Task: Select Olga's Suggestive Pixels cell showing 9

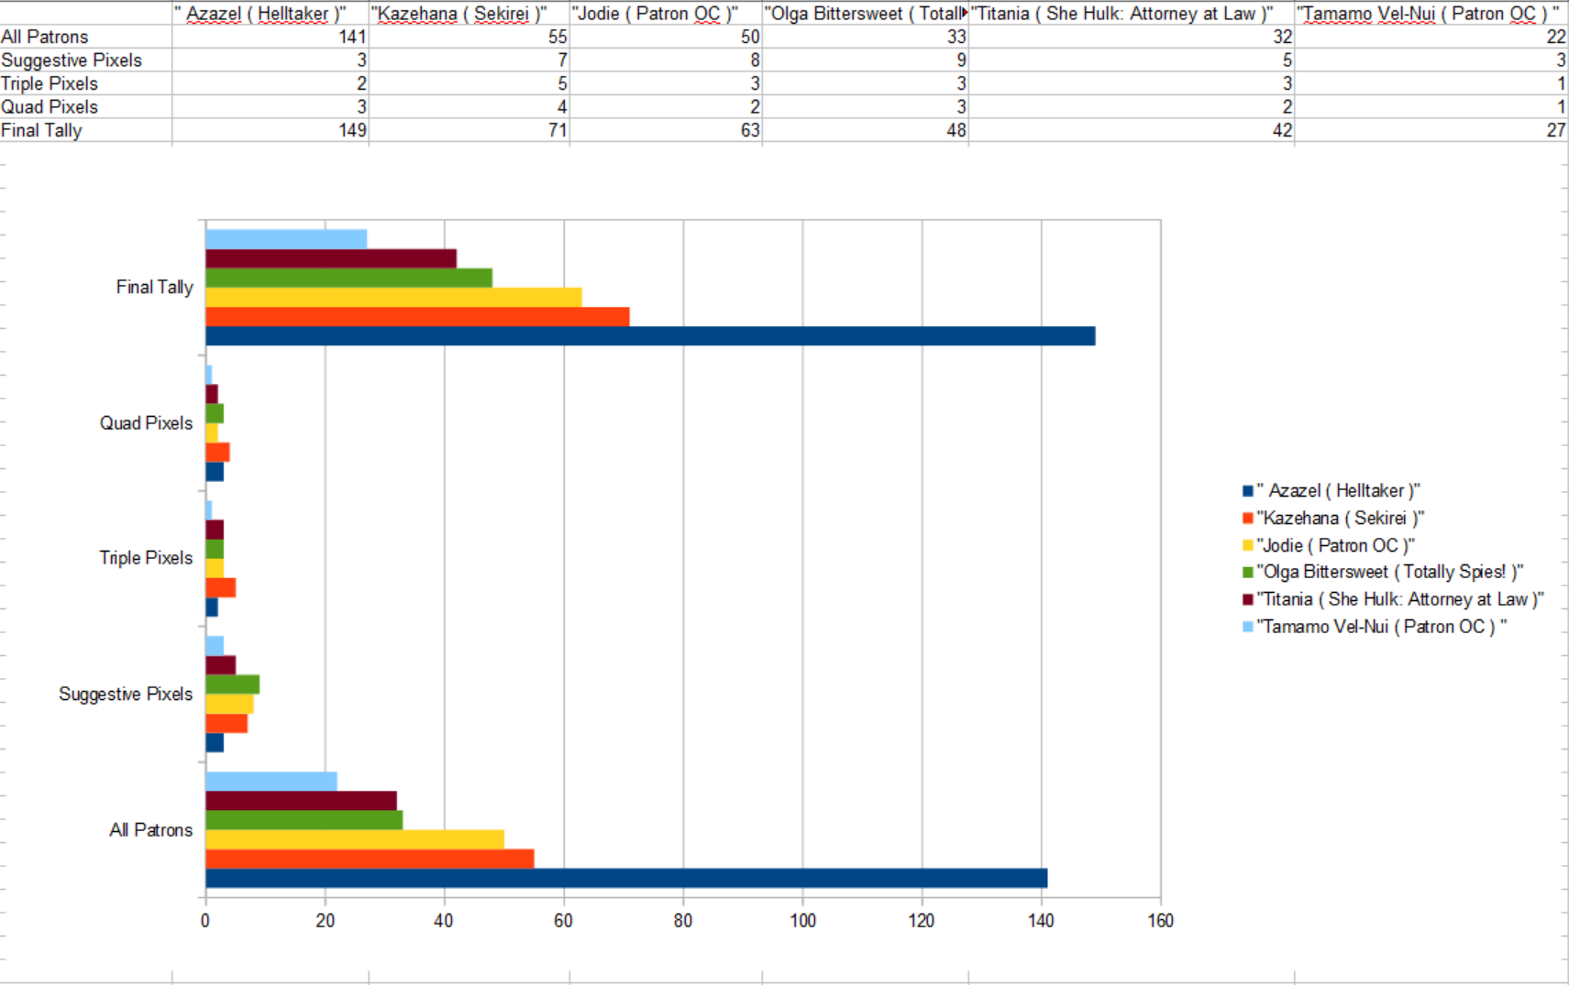Action: pyautogui.click(x=865, y=60)
